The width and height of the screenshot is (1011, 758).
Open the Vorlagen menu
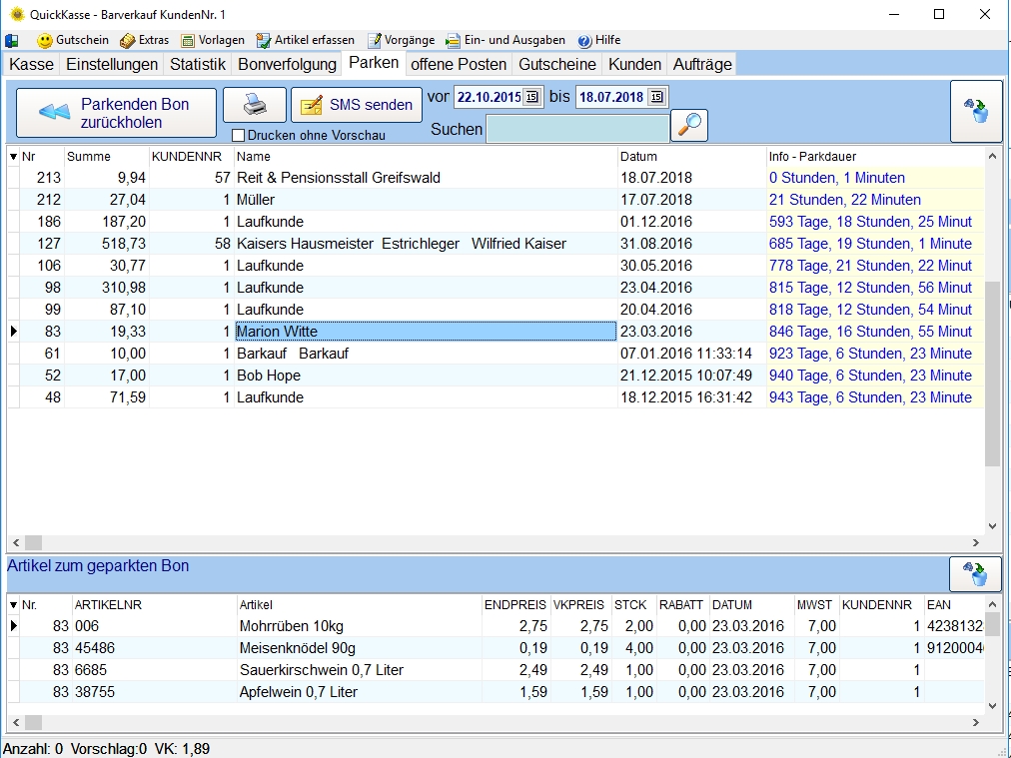(x=213, y=41)
